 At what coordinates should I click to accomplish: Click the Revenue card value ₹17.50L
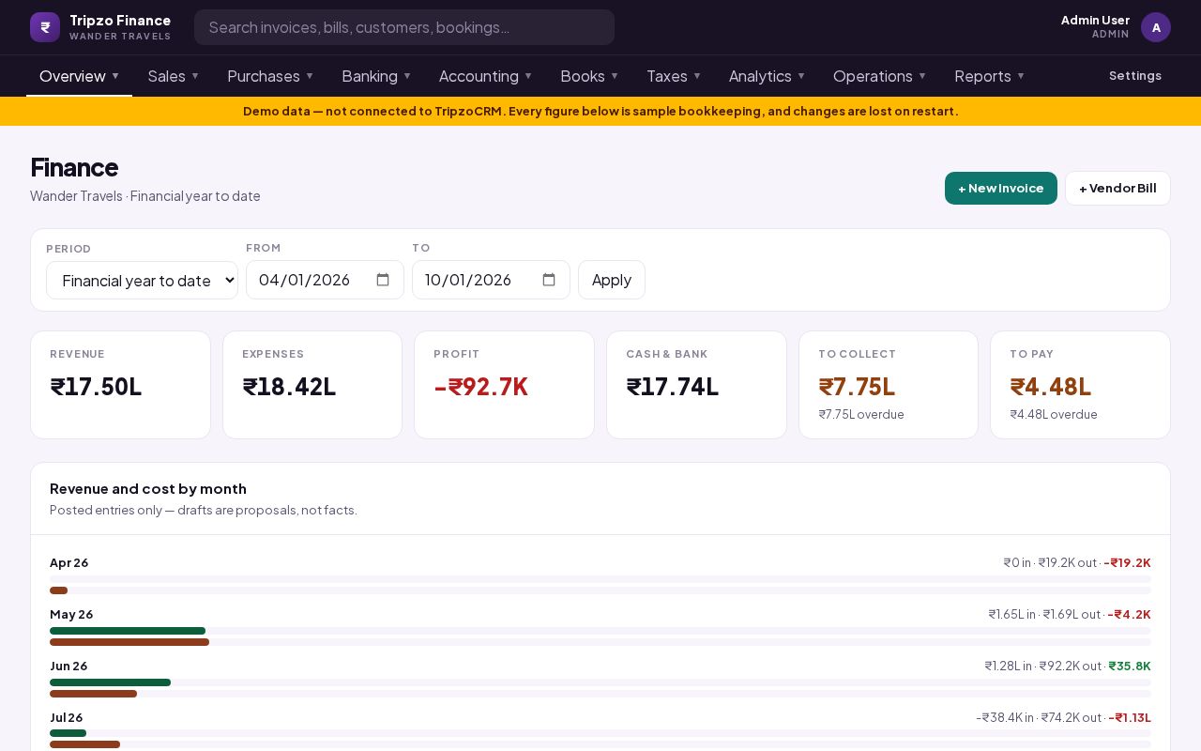(x=96, y=387)
